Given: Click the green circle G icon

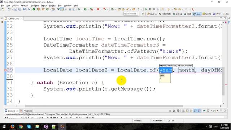Looking at the screenshot, I should 47,9.
